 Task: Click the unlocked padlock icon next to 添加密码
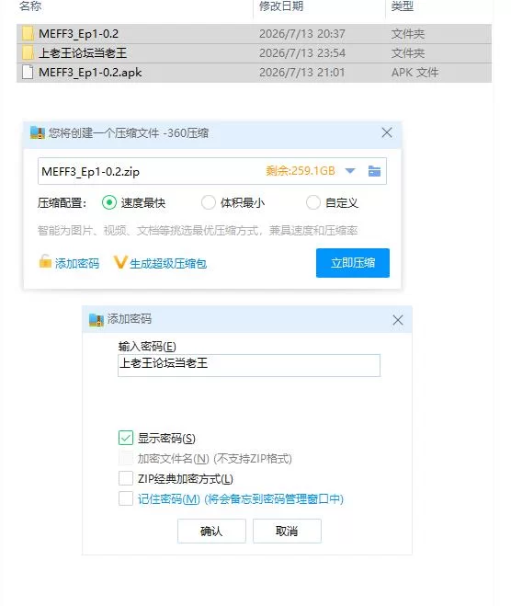pos(45,262)
